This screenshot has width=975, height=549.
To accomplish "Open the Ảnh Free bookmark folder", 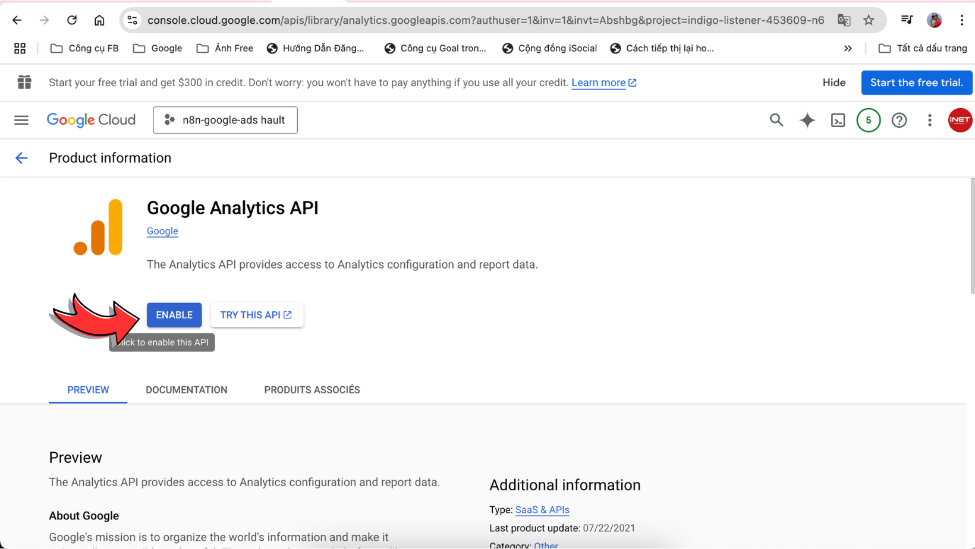I will [225, 48].
